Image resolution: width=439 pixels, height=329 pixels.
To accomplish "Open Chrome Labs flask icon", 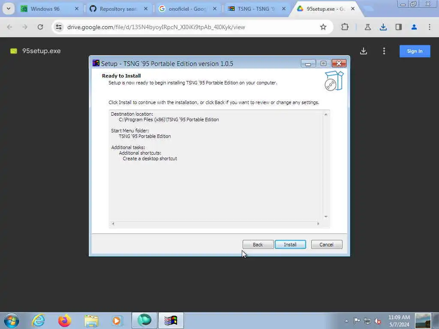I will tap(367, 27).
